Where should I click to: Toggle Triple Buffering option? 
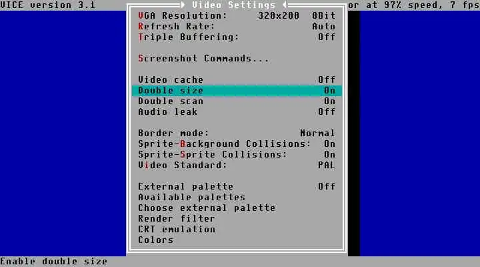237,37
